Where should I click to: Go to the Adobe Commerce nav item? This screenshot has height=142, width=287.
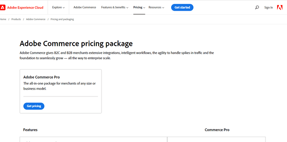click(85, 8)
